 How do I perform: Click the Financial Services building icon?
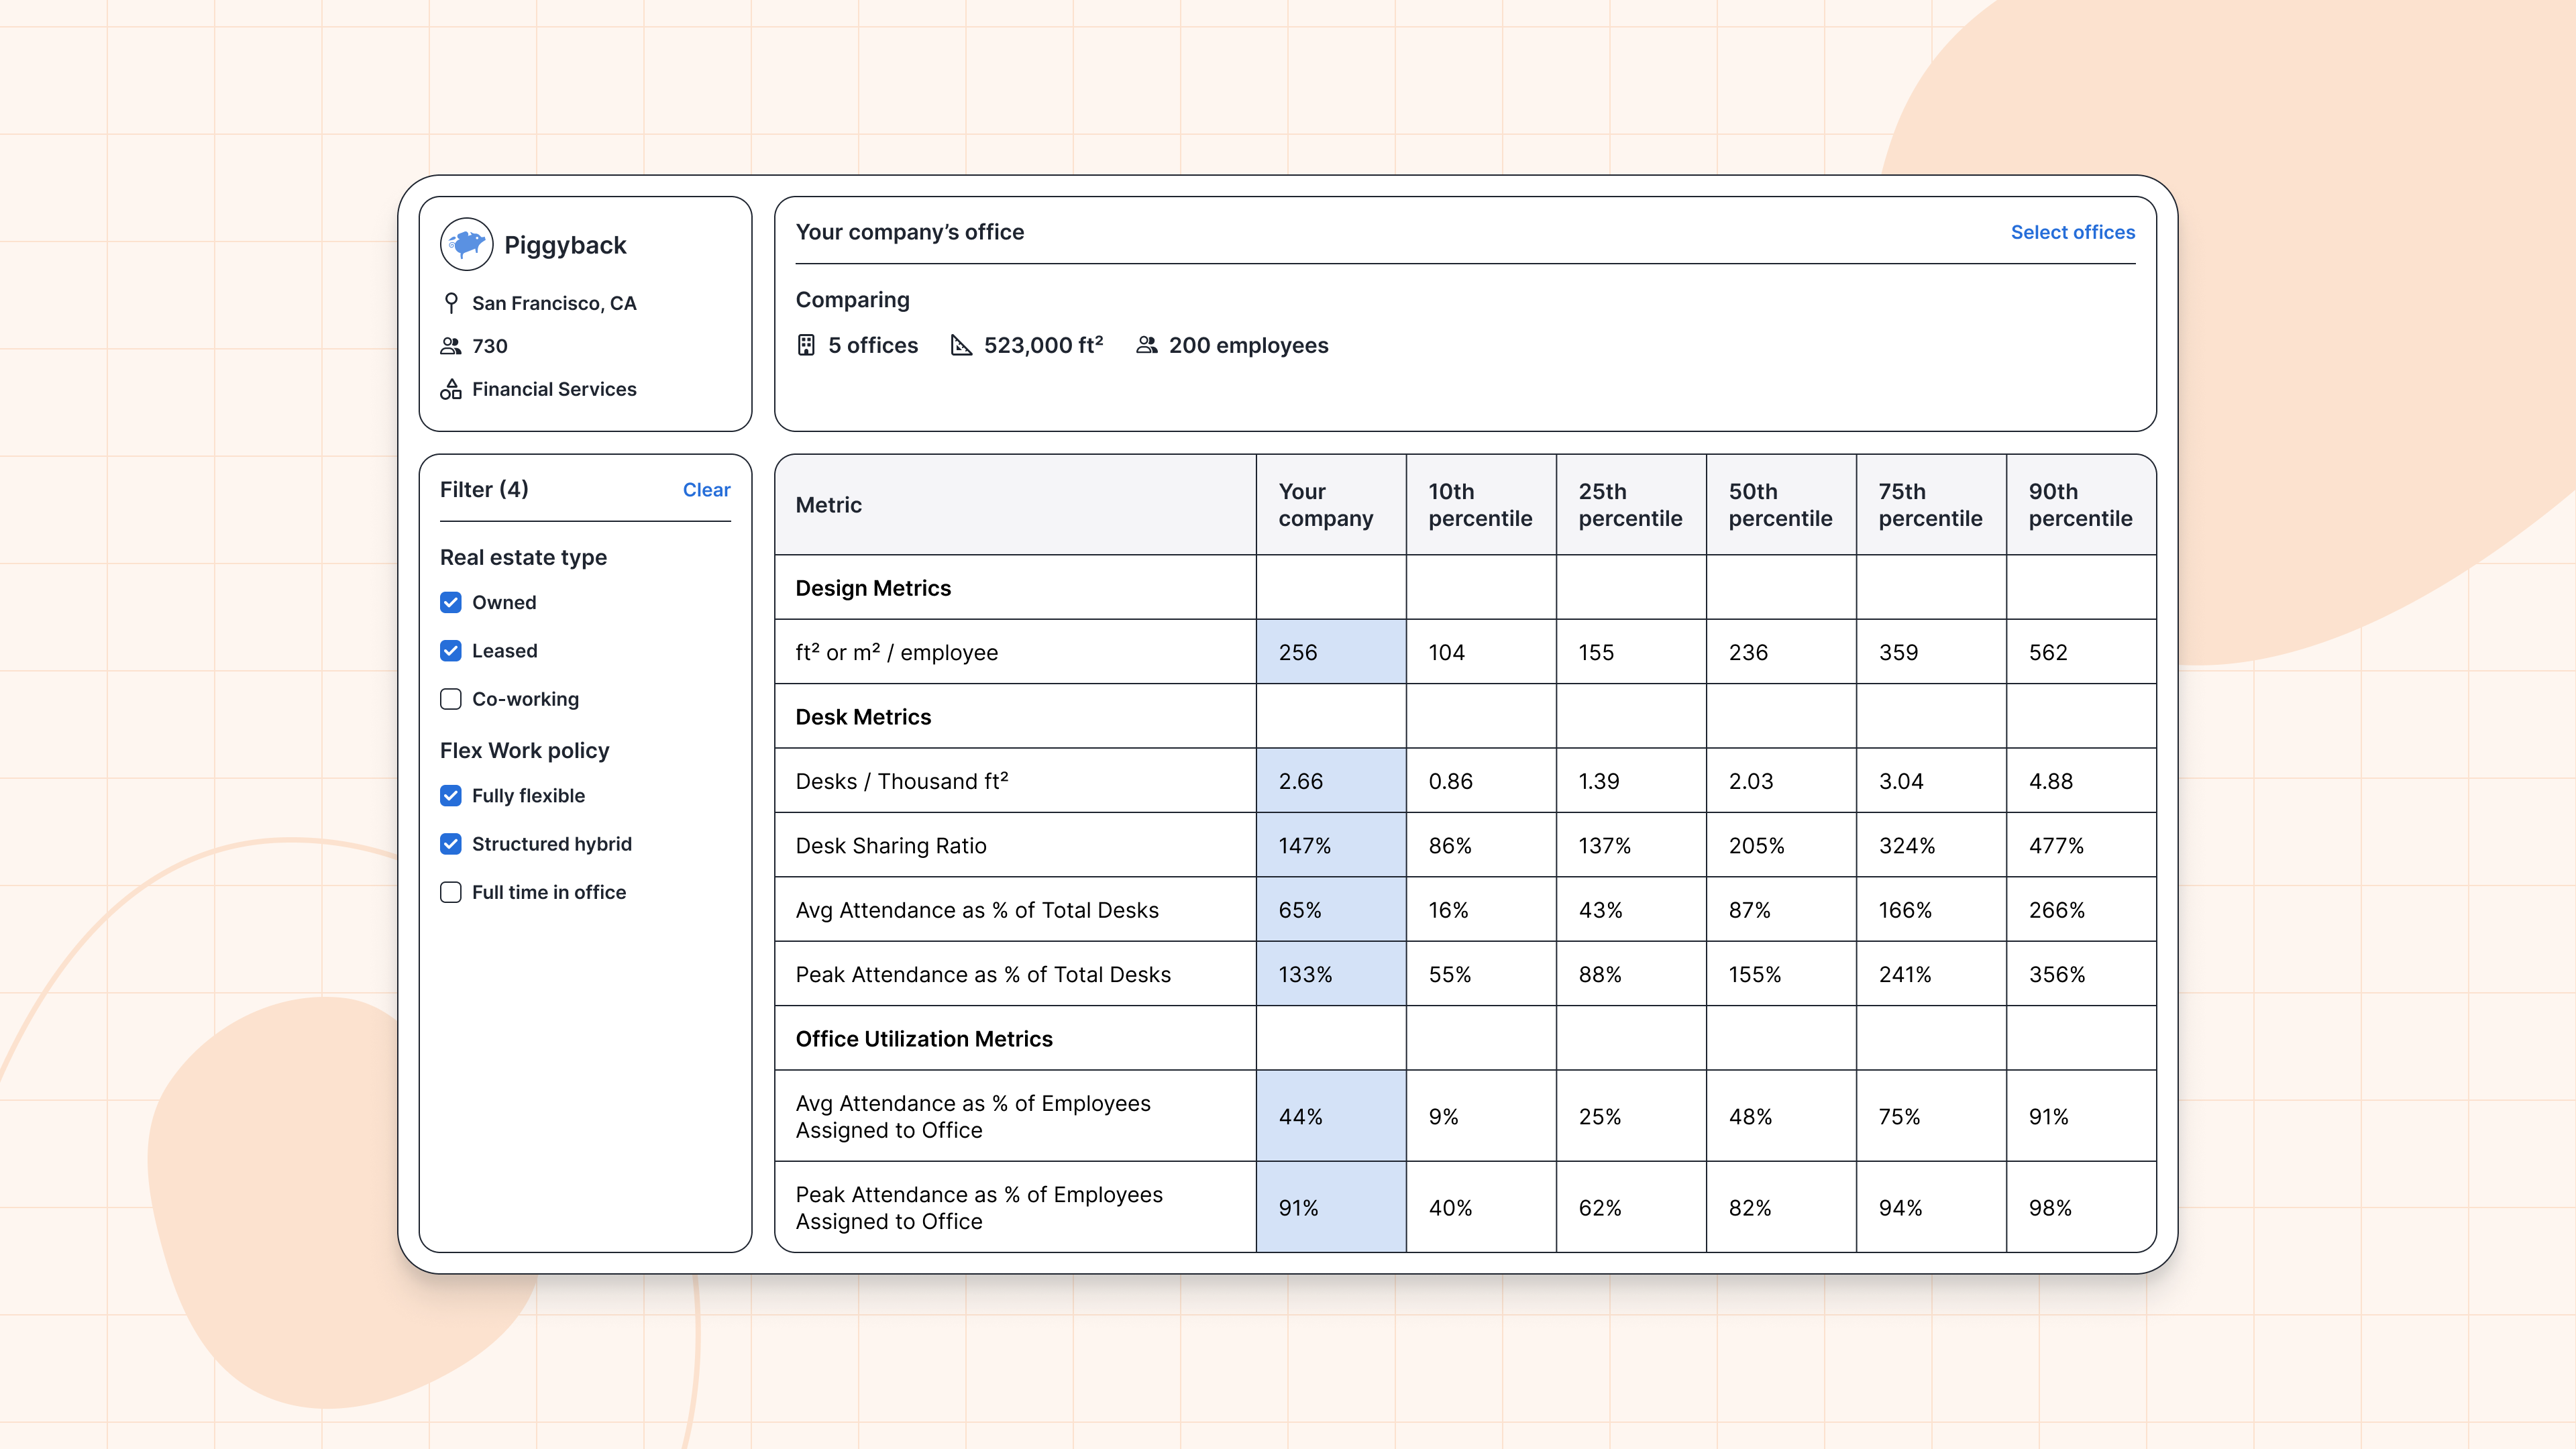point(453,388)
